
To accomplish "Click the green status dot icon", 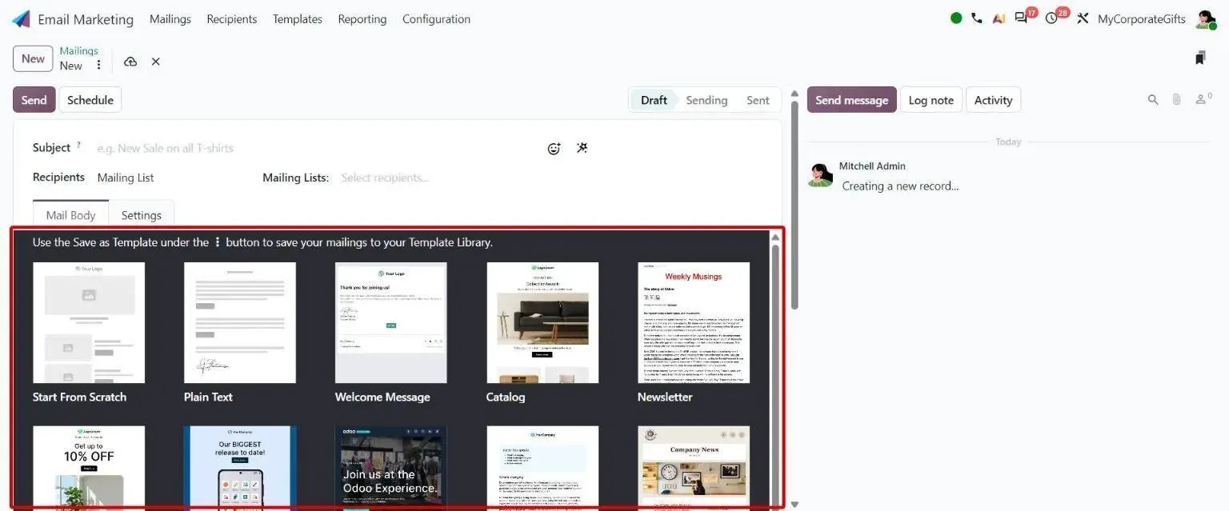I will coord(956,18).
